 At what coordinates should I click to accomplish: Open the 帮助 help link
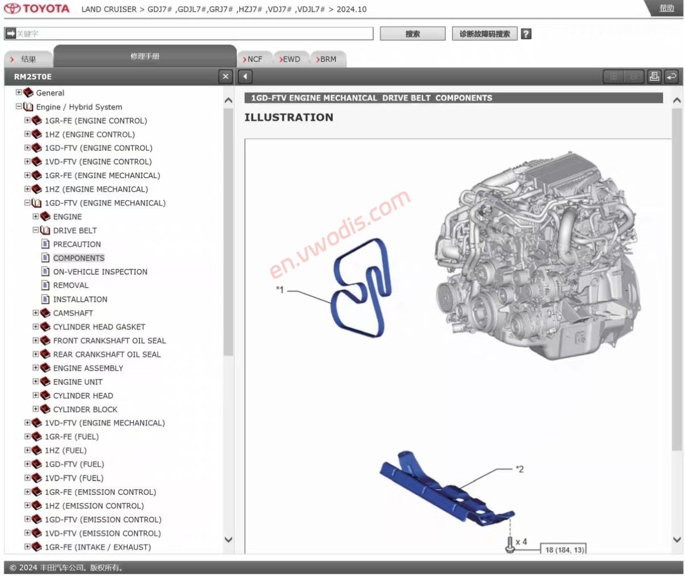click(x=667, y=8)
